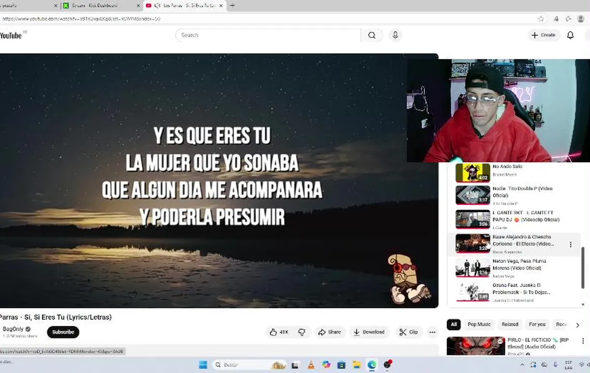The width and height of the screenshot is (590, 373).
Task: Launch Copilot from the taskbar
Action: coord(326,365)
